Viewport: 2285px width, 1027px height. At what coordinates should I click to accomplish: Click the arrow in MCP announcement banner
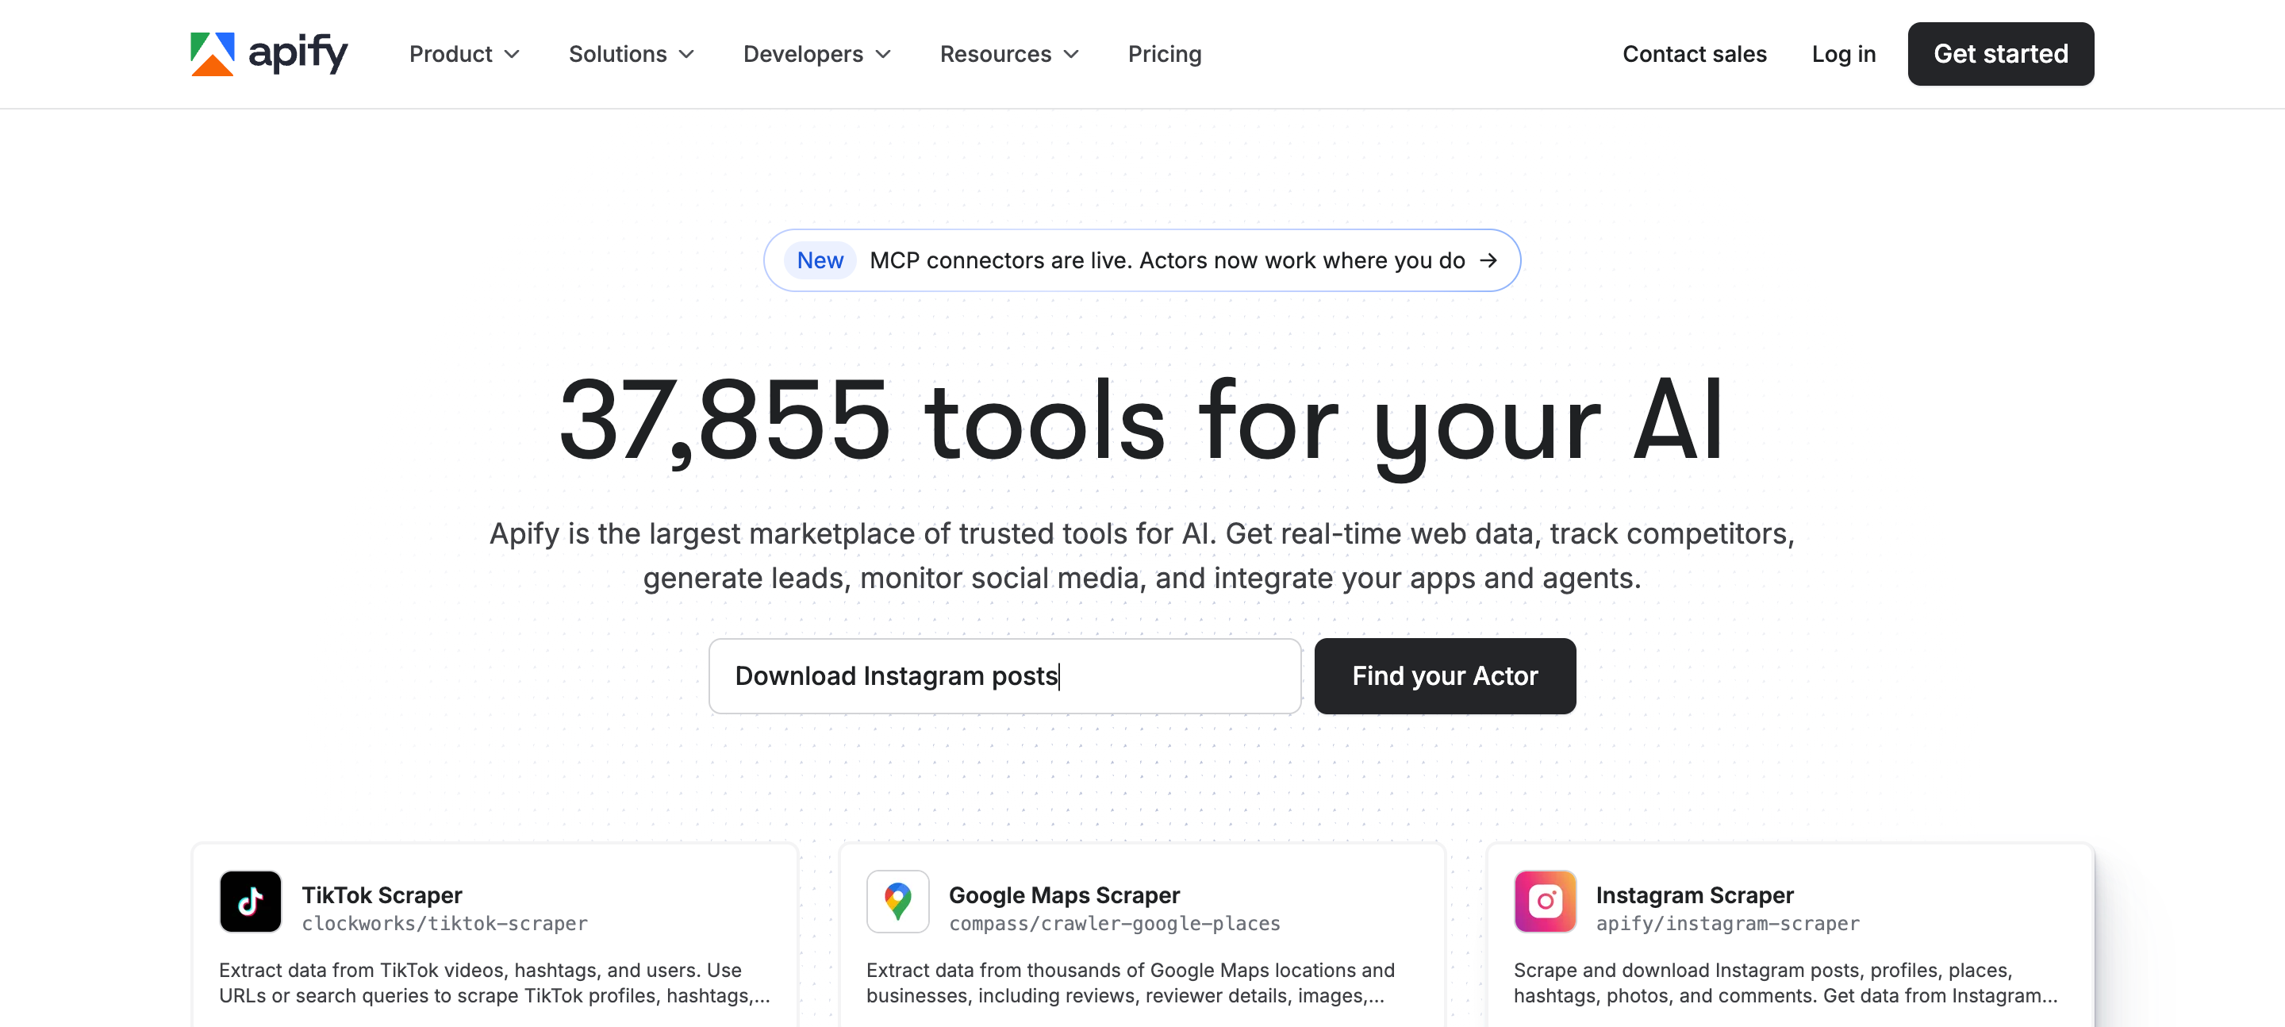pos(1488,260)
